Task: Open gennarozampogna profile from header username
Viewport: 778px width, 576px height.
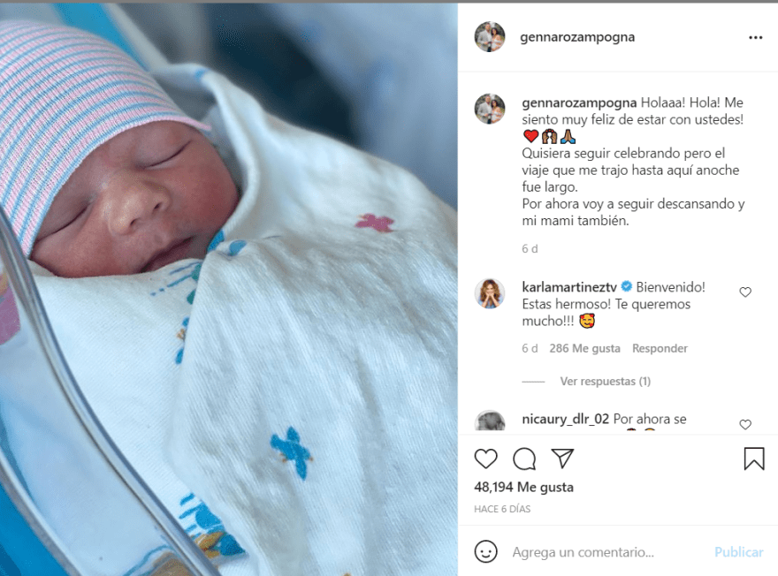Action: coord(577,37)
